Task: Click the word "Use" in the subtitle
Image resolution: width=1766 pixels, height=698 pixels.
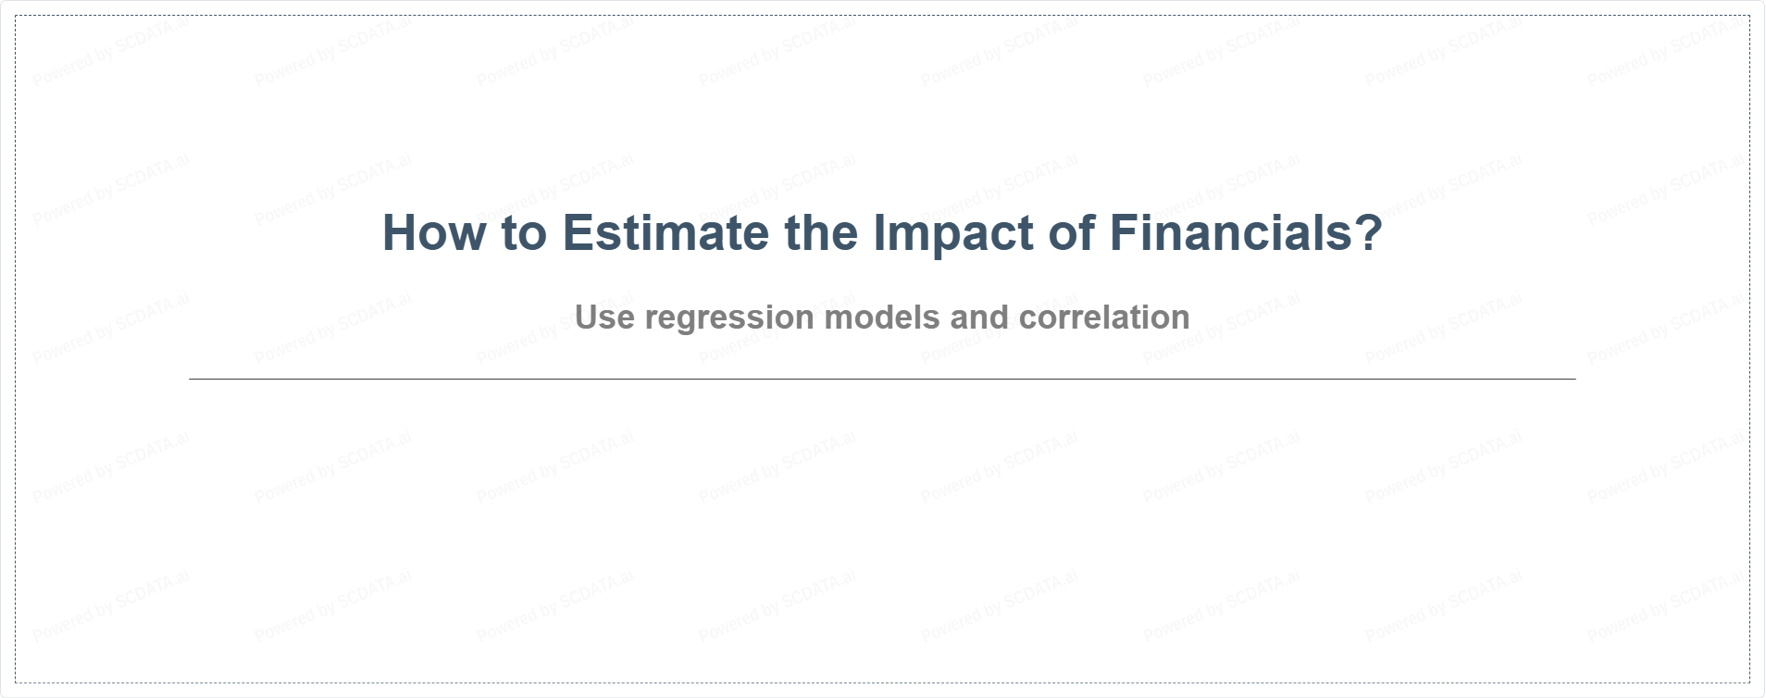Action: [604, 318]
